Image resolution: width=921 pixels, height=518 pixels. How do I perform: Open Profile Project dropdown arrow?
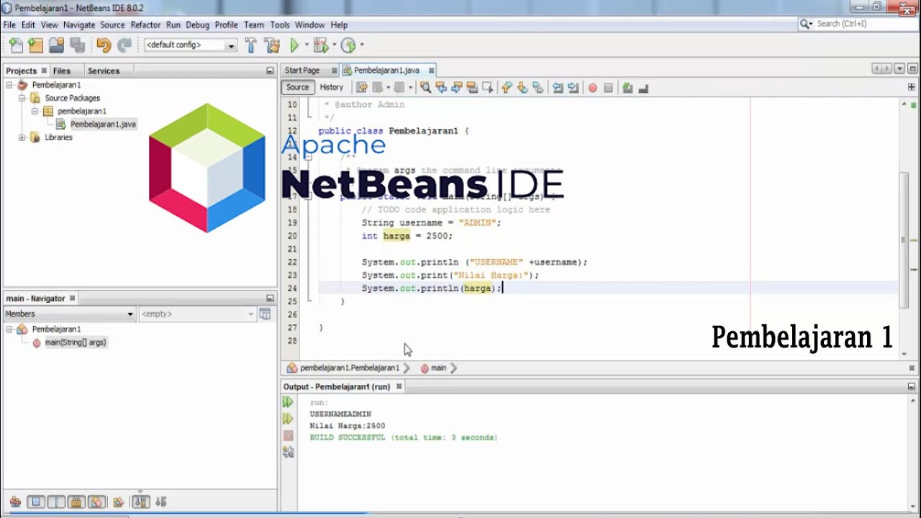[x=361, y=45]
